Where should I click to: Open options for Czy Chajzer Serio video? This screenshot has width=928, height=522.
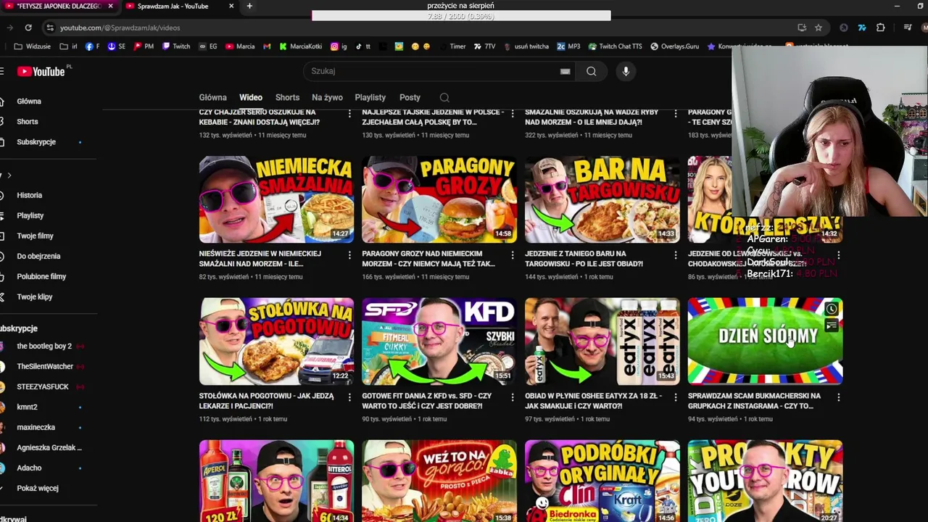pyautogui.click(x=349, y=114)
